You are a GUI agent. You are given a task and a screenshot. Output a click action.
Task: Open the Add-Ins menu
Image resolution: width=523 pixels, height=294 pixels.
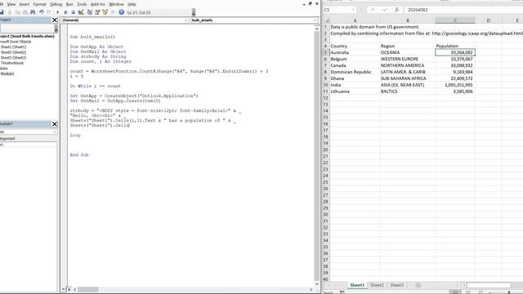pyautogui.click(x=98, y=4)
